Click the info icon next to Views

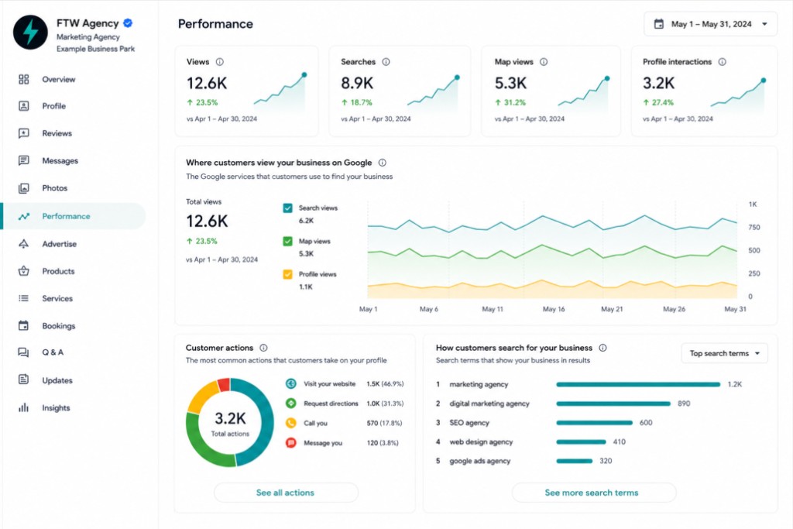tap(219, 62)
